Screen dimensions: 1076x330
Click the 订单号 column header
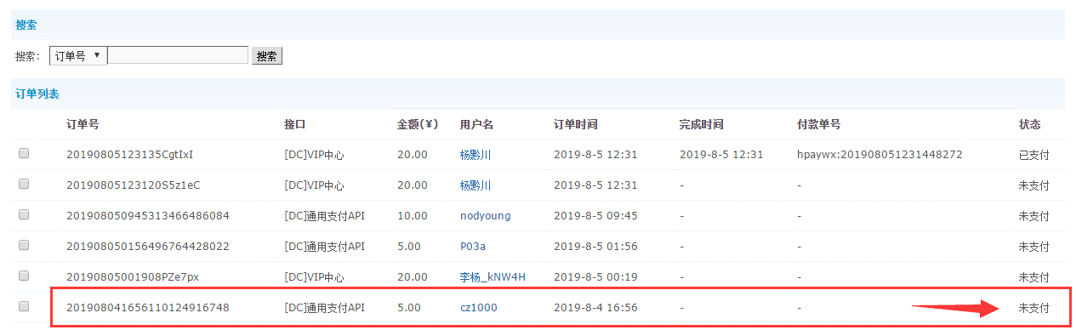click(83, 124)
